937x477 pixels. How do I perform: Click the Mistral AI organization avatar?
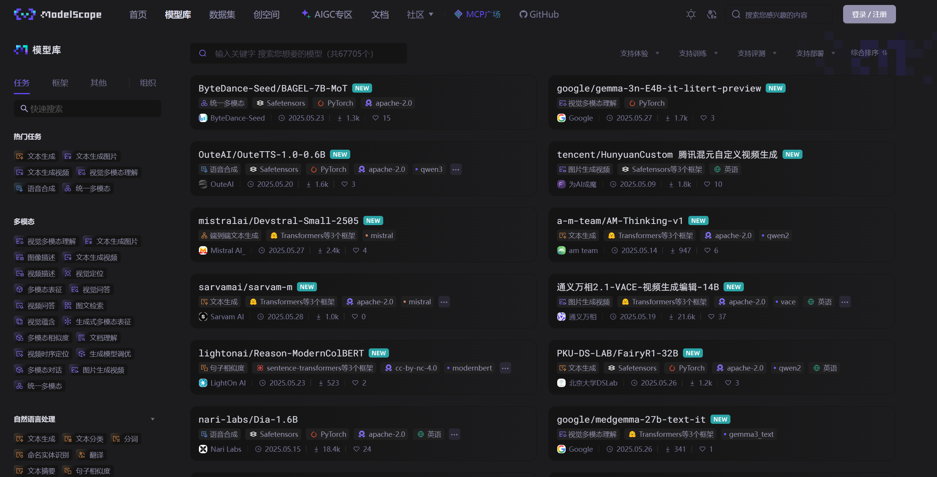point(203,250)
